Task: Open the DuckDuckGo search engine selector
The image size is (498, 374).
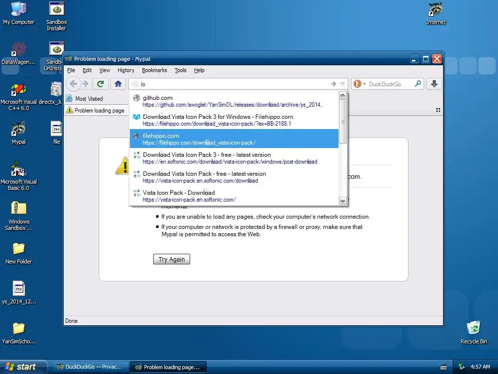Action: [x=359, y=84]
